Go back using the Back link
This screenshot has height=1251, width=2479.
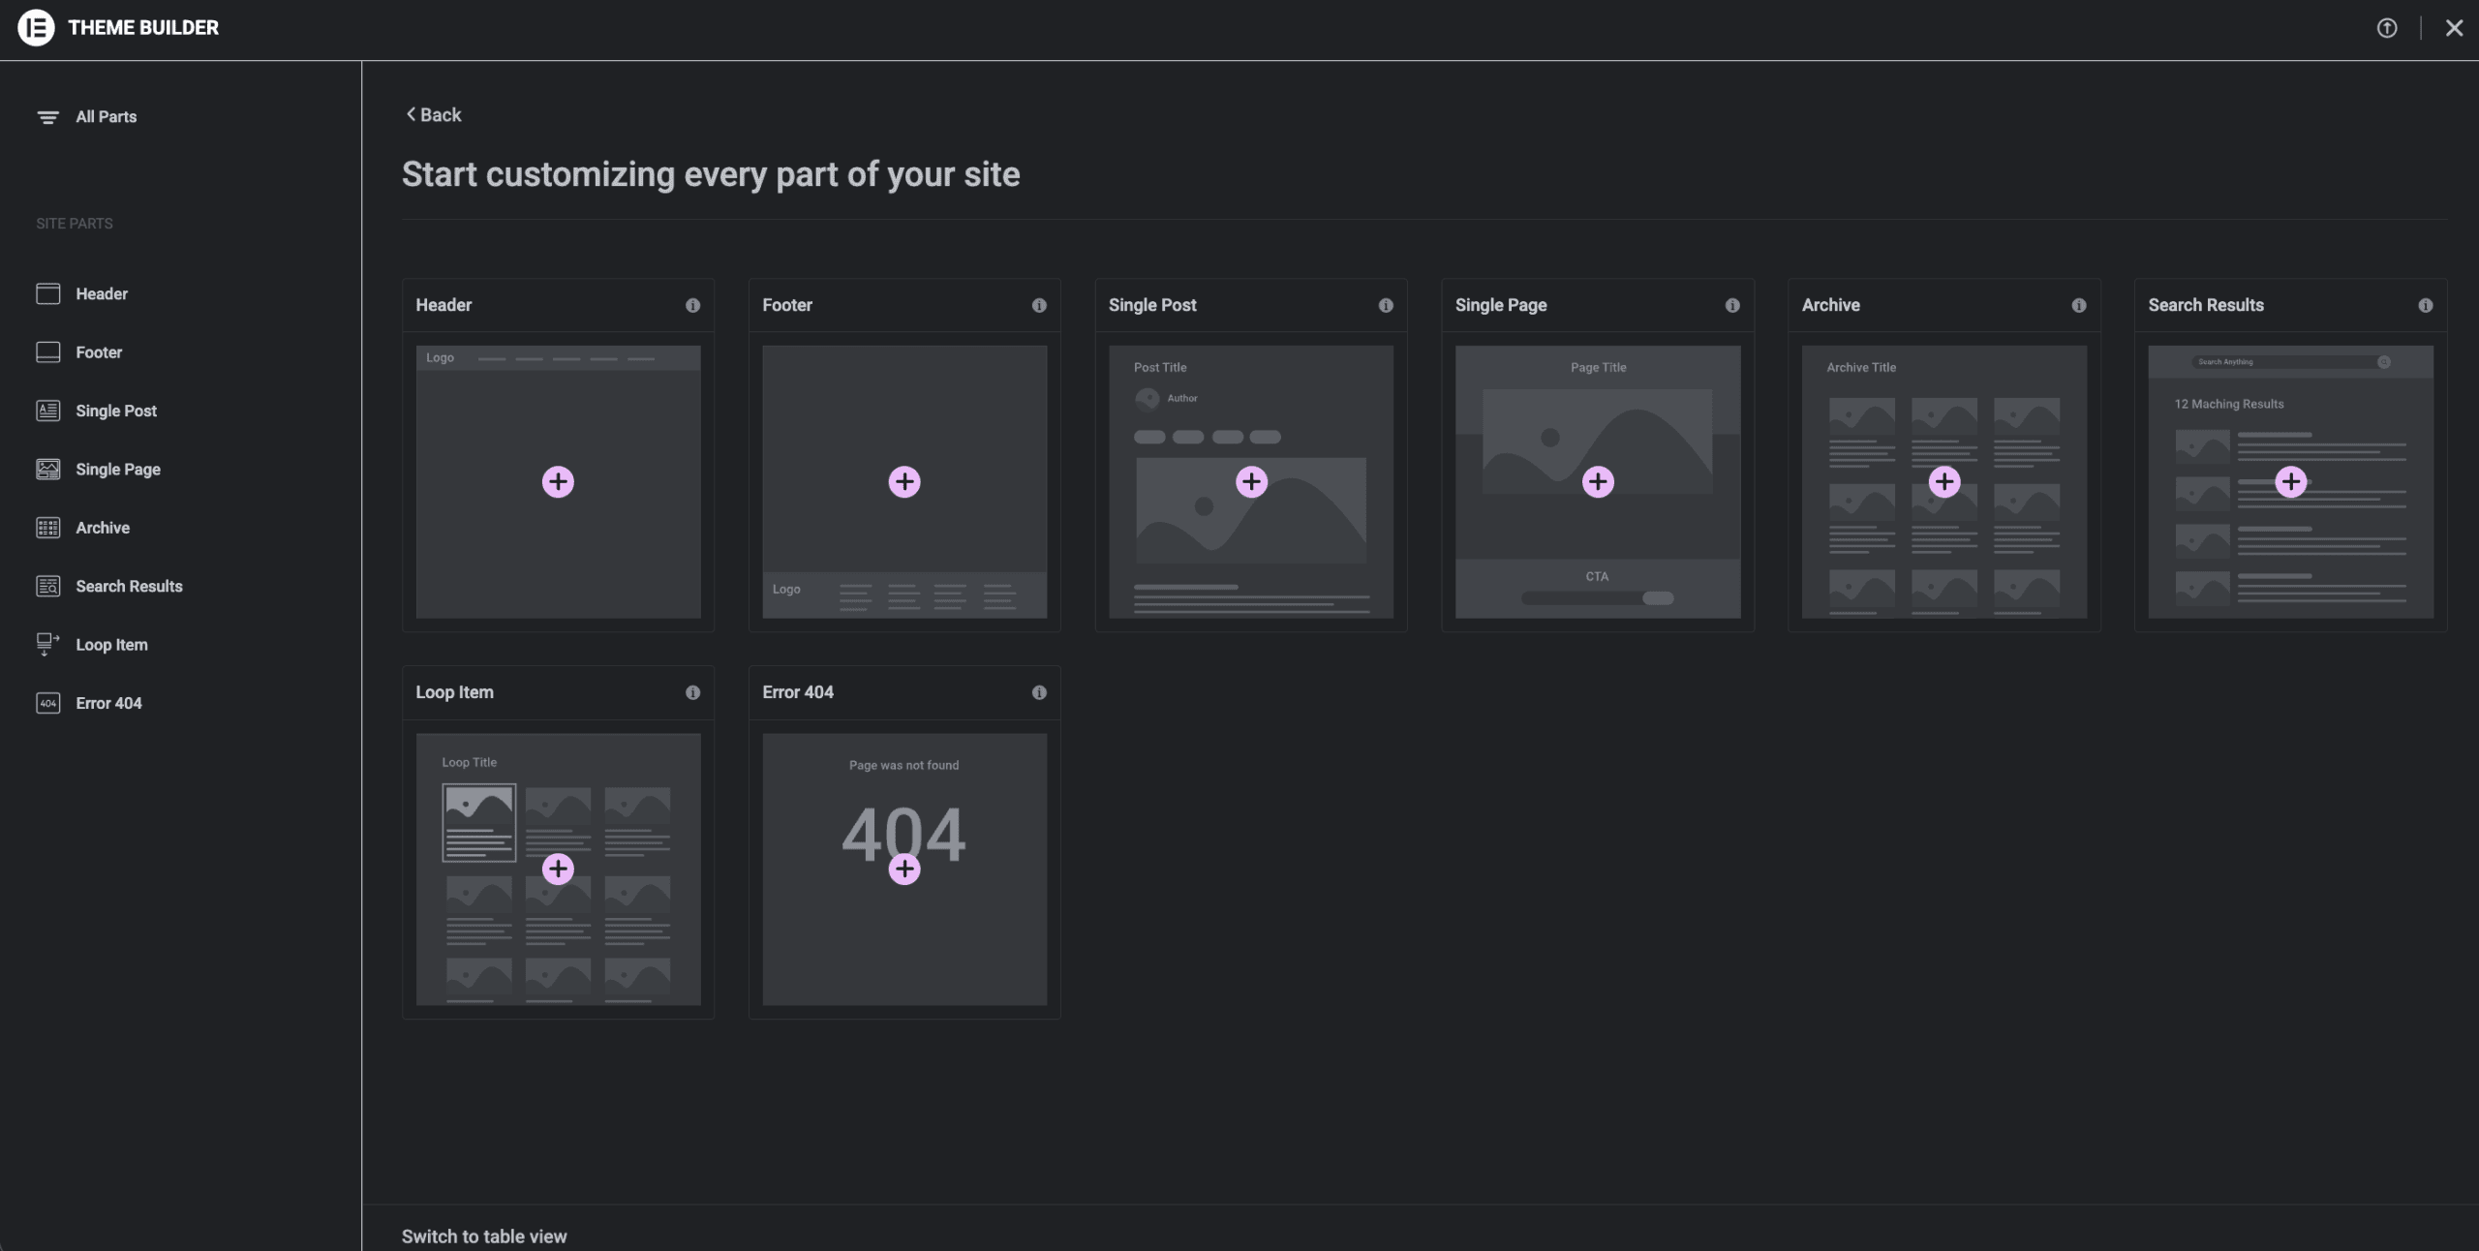[x=434, y=115]
